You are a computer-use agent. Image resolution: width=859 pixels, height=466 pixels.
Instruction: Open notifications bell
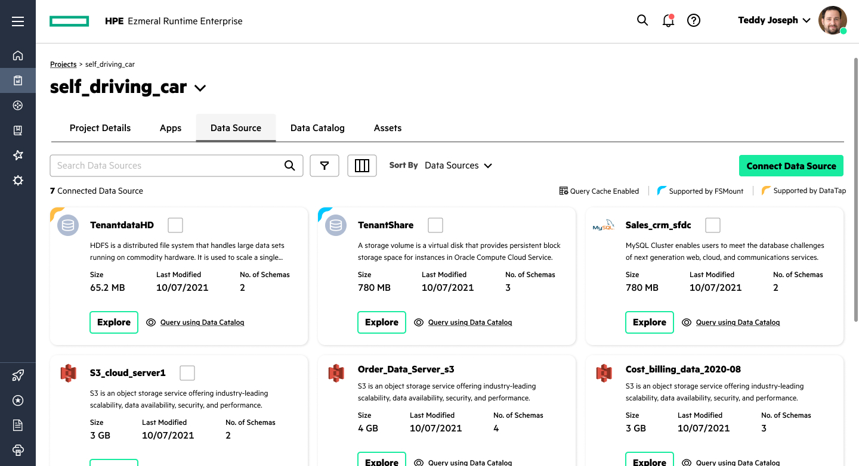(668, 20)
